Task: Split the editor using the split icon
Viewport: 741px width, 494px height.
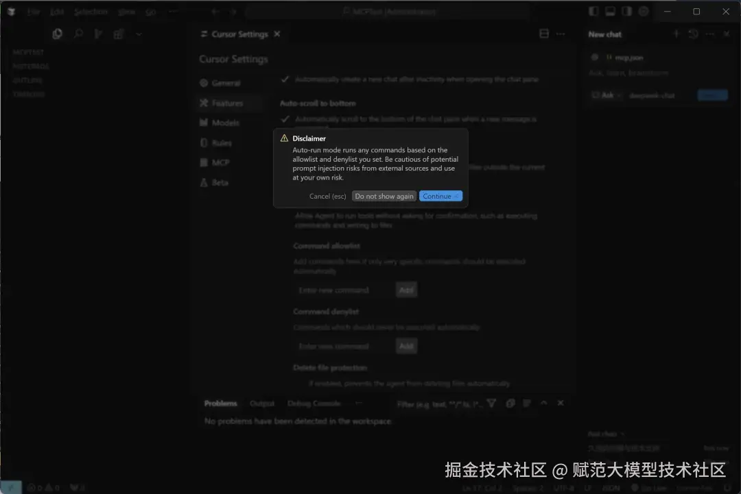Action: (544, 34)
